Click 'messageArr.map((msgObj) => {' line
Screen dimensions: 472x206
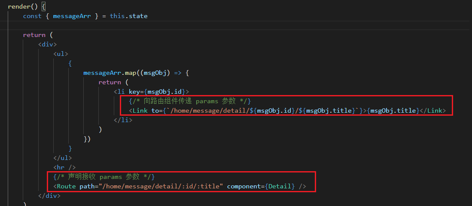[136, 73]
